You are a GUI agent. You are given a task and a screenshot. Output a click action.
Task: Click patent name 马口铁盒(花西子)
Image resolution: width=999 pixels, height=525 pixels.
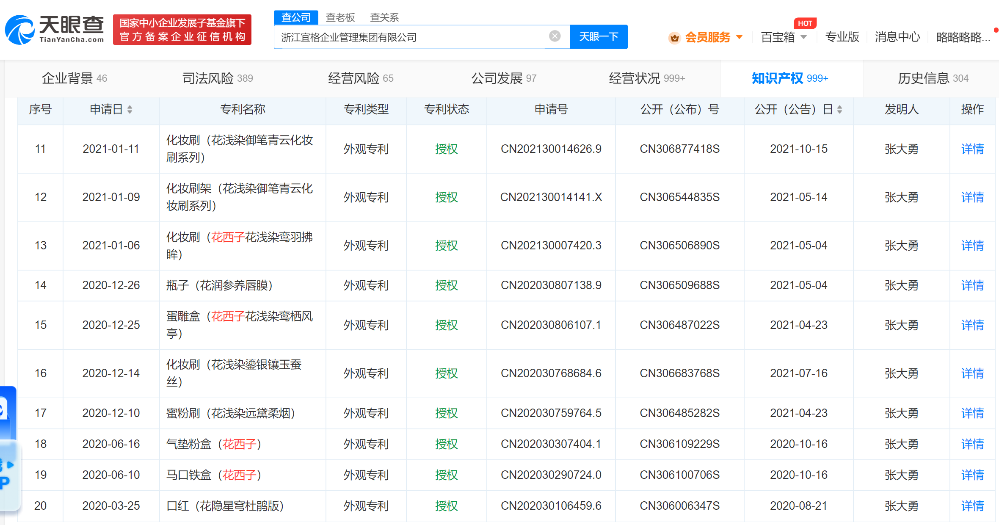[x=214, y=475]
